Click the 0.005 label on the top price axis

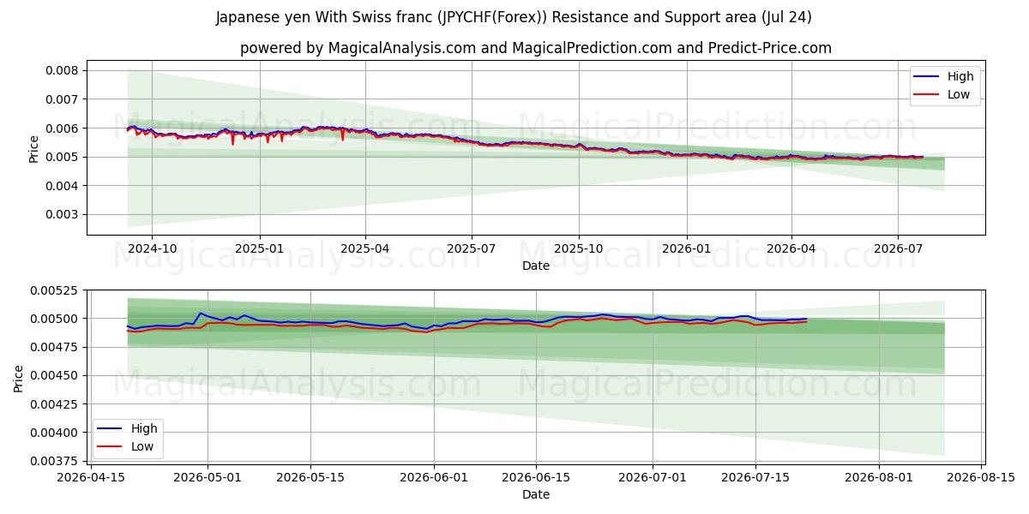pos(64,157)
